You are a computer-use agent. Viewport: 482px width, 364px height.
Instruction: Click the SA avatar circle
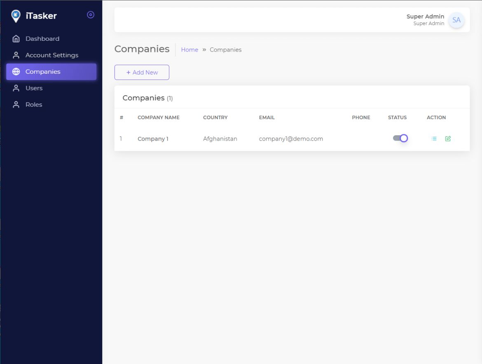coord(456,20)
